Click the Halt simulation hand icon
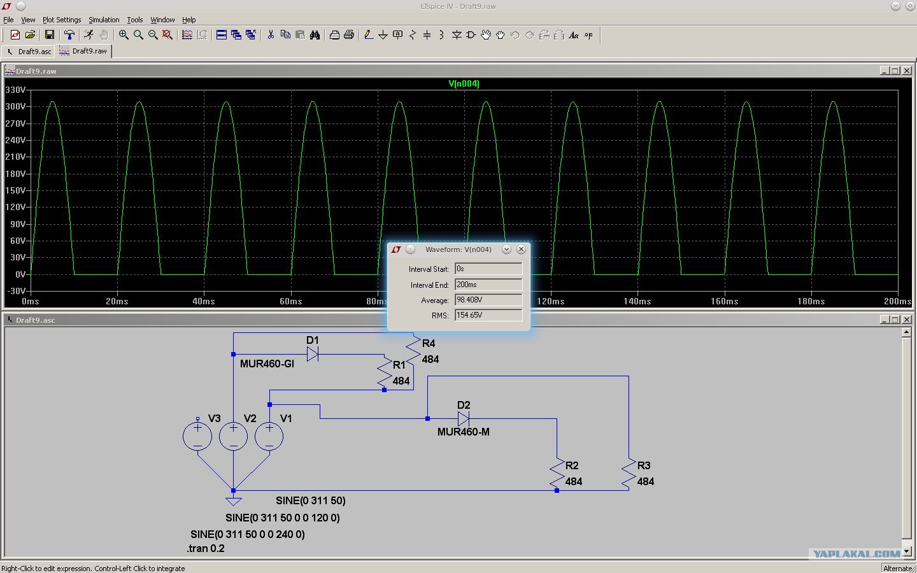Screen dimensions: 917x573 (104, 35)
